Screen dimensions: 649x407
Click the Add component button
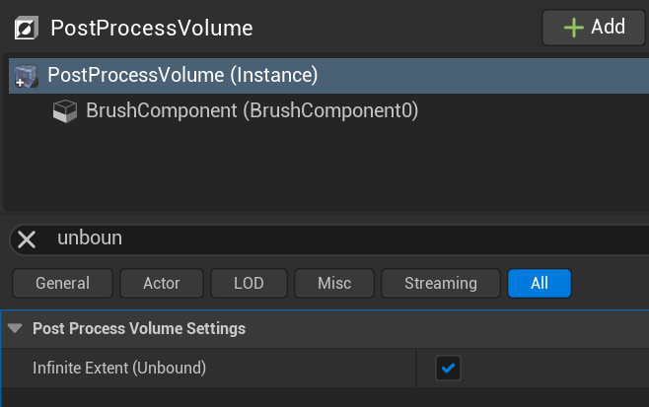[x=593, y=27]
